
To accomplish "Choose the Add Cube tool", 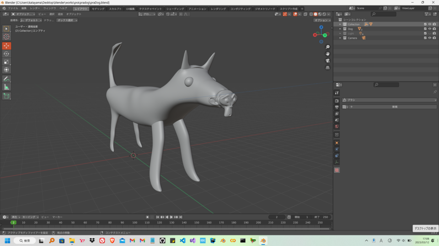I will coord(6,96).
